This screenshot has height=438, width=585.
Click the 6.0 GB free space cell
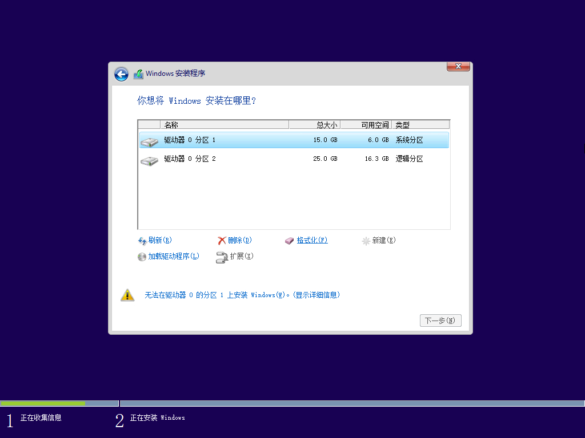378,140
